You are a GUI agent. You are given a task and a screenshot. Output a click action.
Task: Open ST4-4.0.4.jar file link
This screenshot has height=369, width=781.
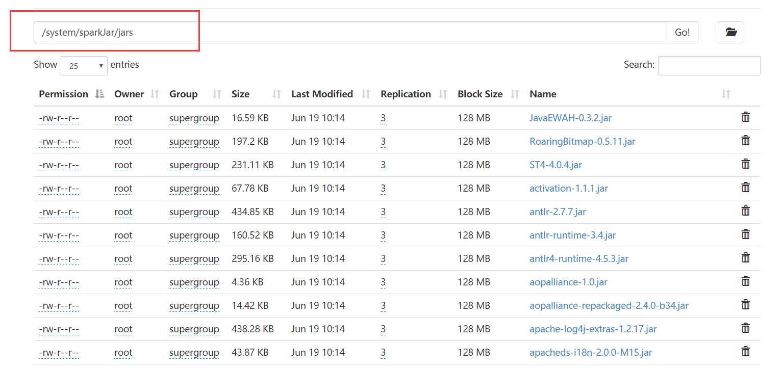[556, 165]
